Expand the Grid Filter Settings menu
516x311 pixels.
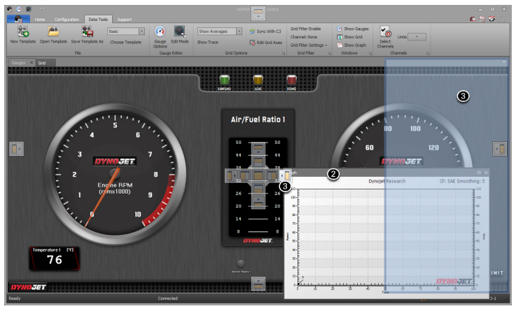tap(309, 45)
